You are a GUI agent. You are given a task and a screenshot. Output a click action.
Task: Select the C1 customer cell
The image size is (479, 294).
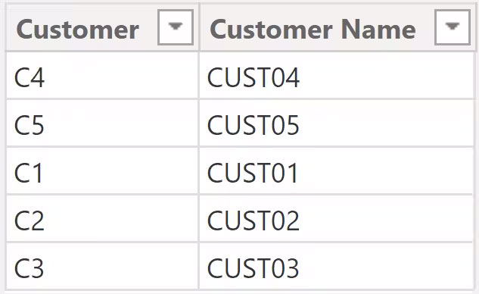pyautogui.click(x=102, y=171)
